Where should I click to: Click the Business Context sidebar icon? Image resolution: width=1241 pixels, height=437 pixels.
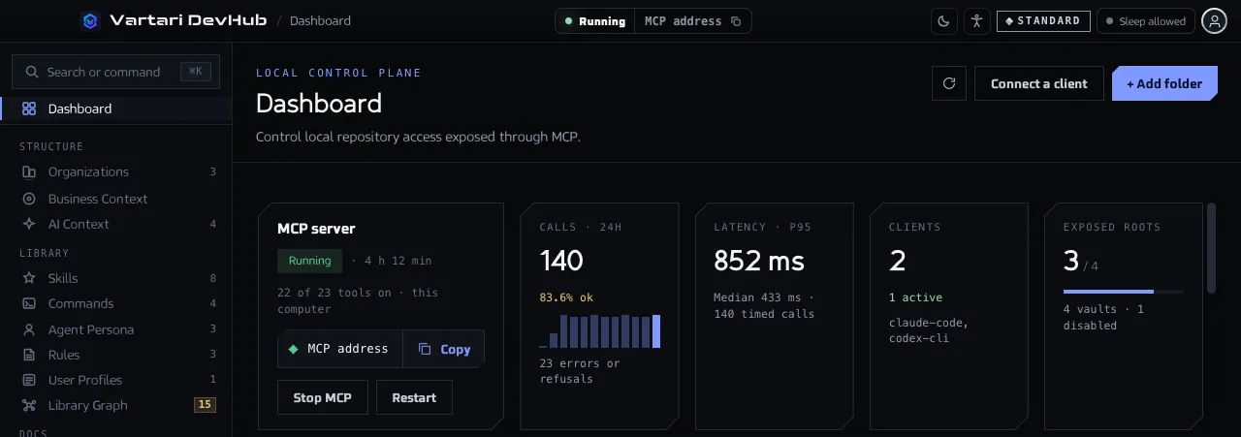click(x=29, y=199)
